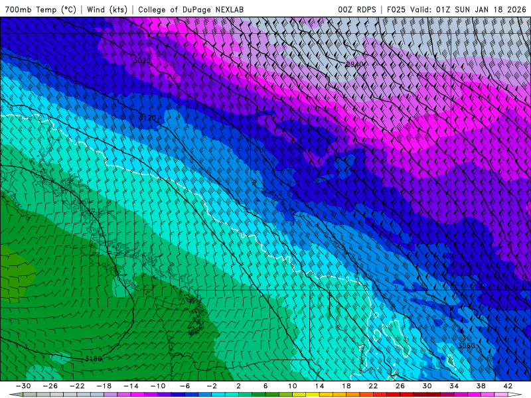Click the 2940 height contour label

click(x=354, y=64)
